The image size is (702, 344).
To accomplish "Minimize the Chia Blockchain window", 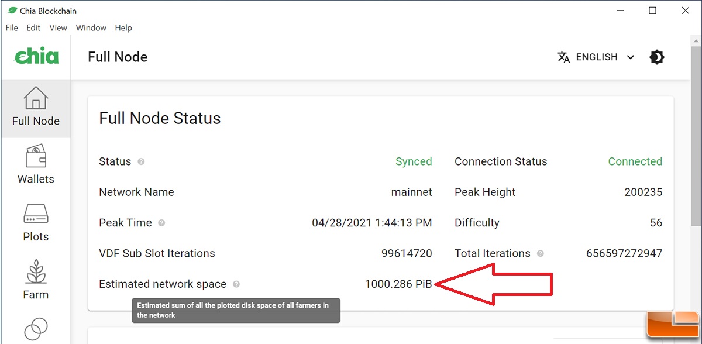I will (x=621, y=11).
